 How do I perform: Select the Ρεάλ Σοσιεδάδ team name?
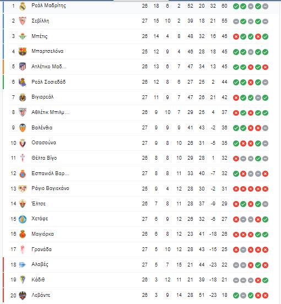[x=48, y=82]
